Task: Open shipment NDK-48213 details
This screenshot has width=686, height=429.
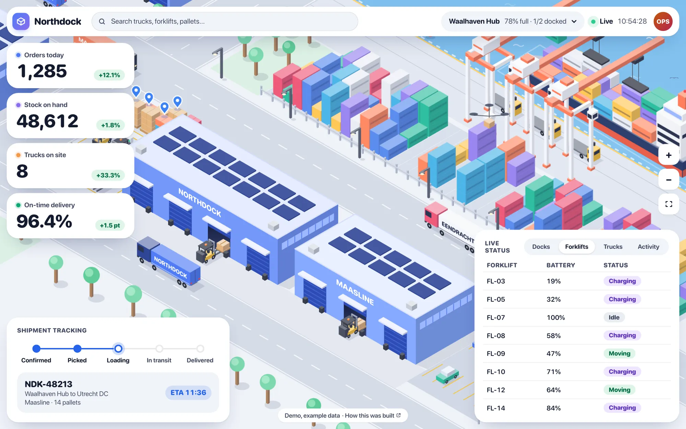Action: 118,393
